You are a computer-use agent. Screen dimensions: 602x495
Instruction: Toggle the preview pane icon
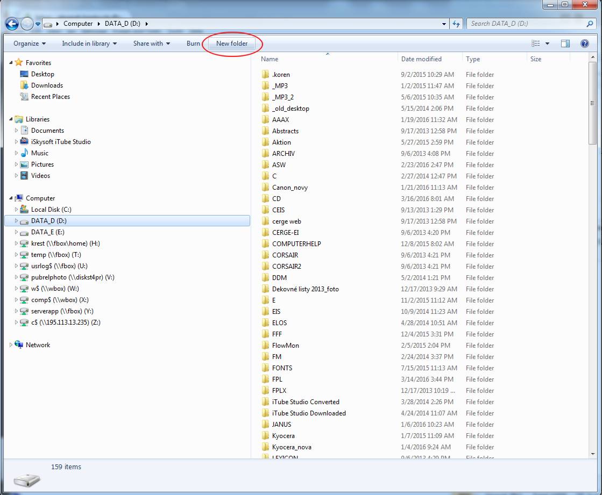565,44
